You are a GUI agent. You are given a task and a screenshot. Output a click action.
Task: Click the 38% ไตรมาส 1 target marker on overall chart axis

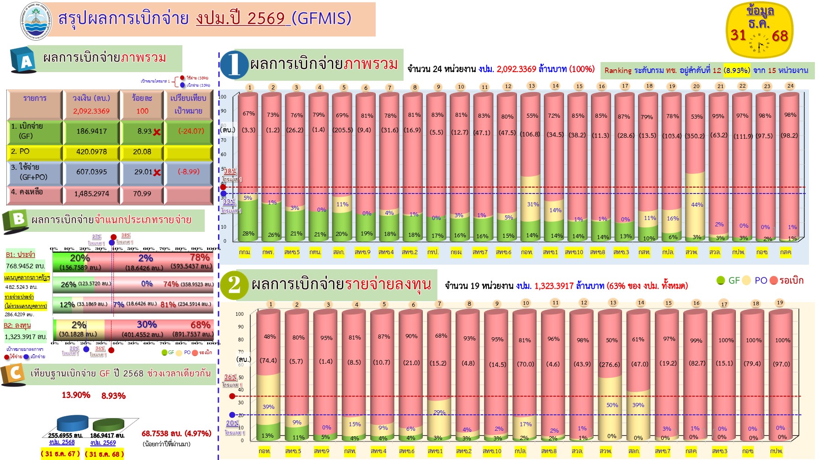coord(223,187)
